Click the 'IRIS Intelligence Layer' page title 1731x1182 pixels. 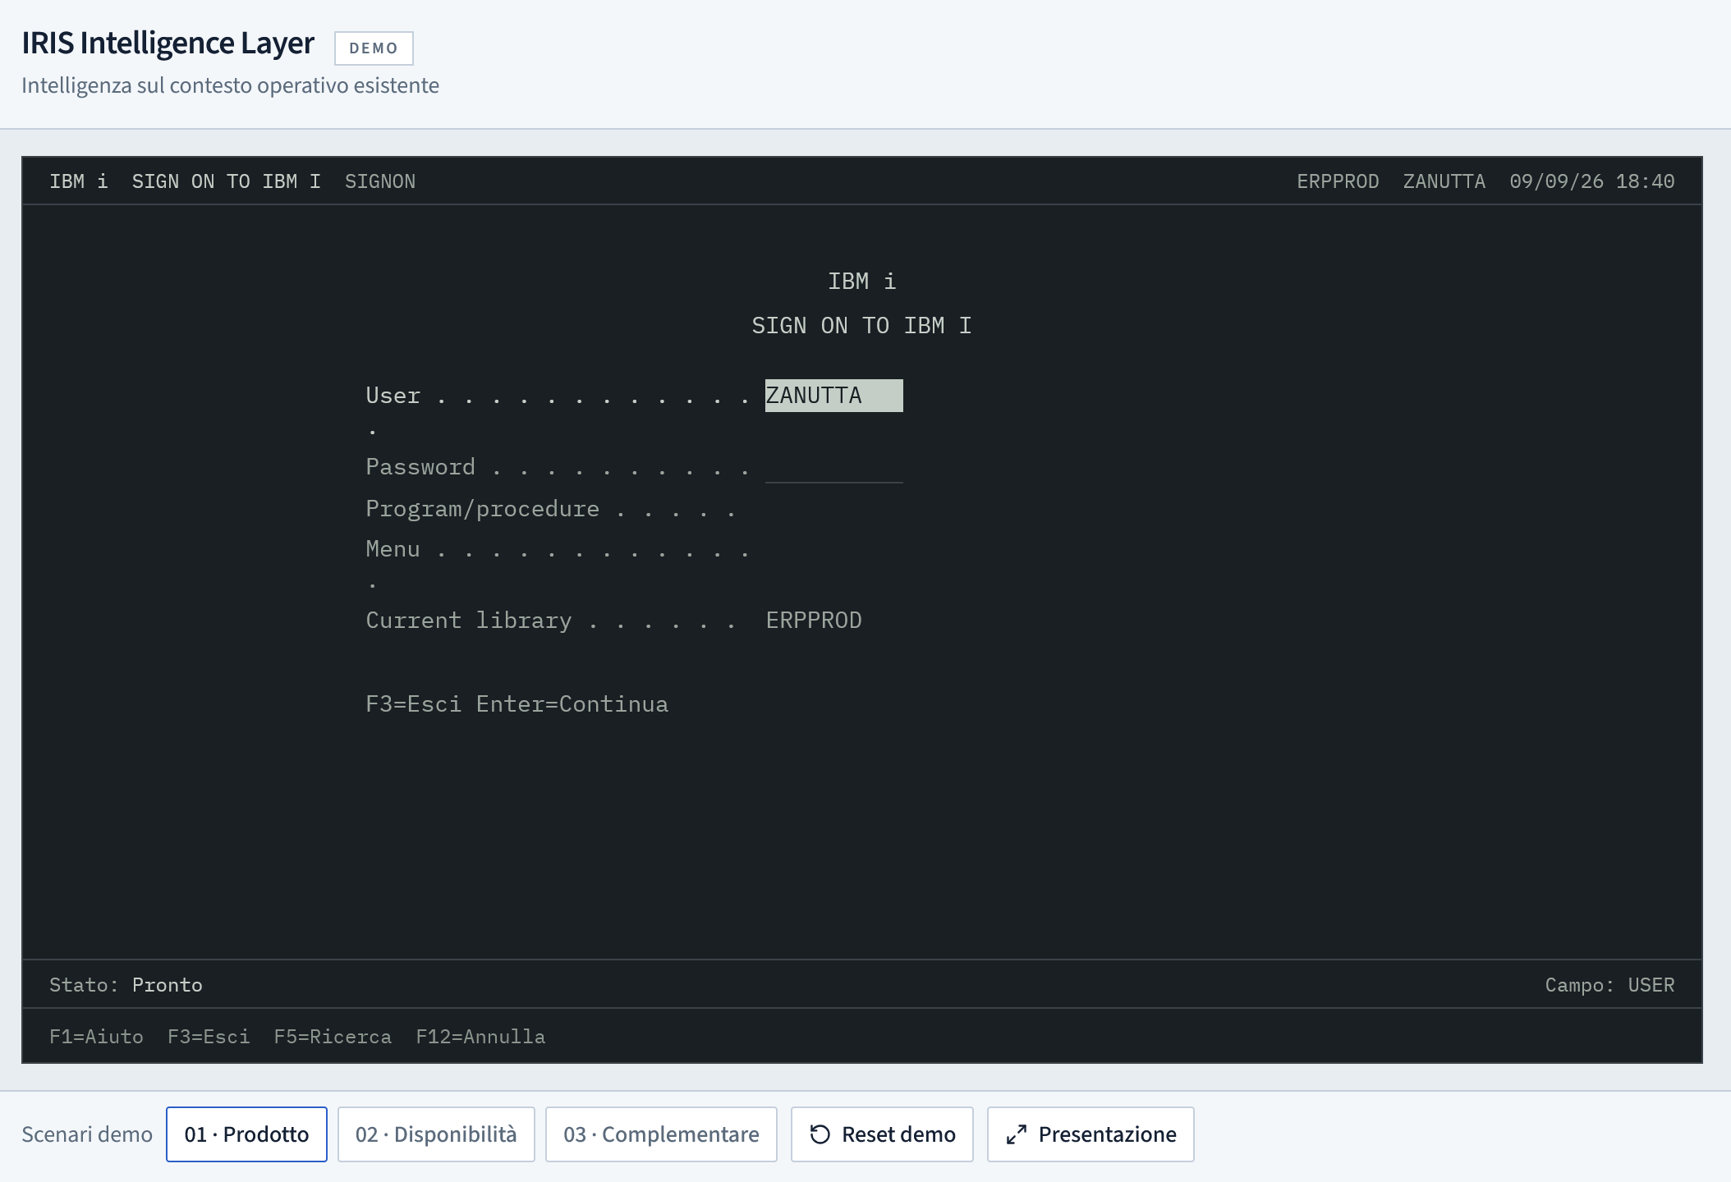point(168,43)
